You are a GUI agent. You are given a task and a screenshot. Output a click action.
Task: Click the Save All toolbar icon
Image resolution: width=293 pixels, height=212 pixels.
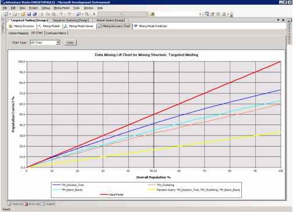(35, 14)
